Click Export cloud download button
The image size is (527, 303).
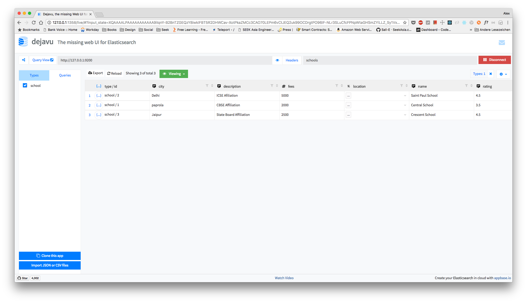[x=95, y=73]
